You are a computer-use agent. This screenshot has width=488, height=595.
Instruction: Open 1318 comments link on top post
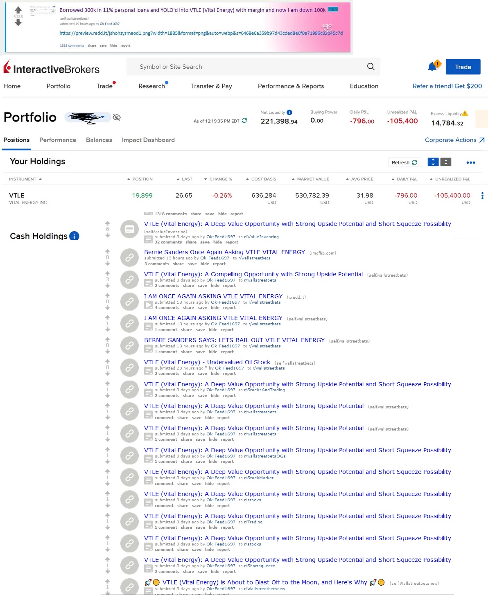coord(72,45)
